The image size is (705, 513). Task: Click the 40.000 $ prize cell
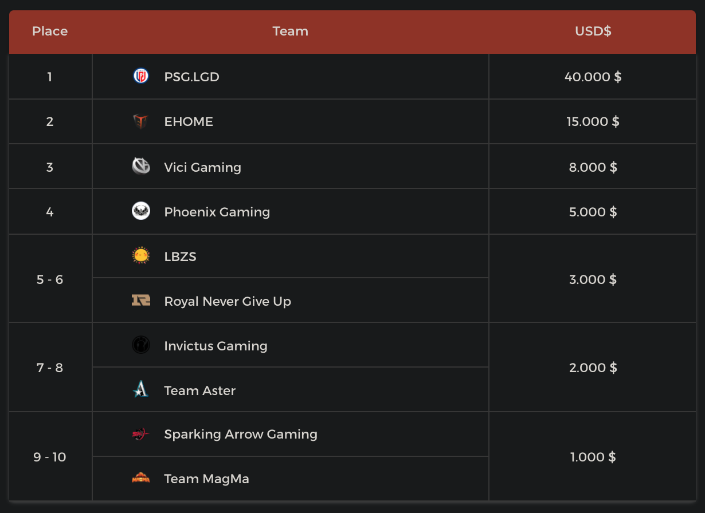(593, 77)
